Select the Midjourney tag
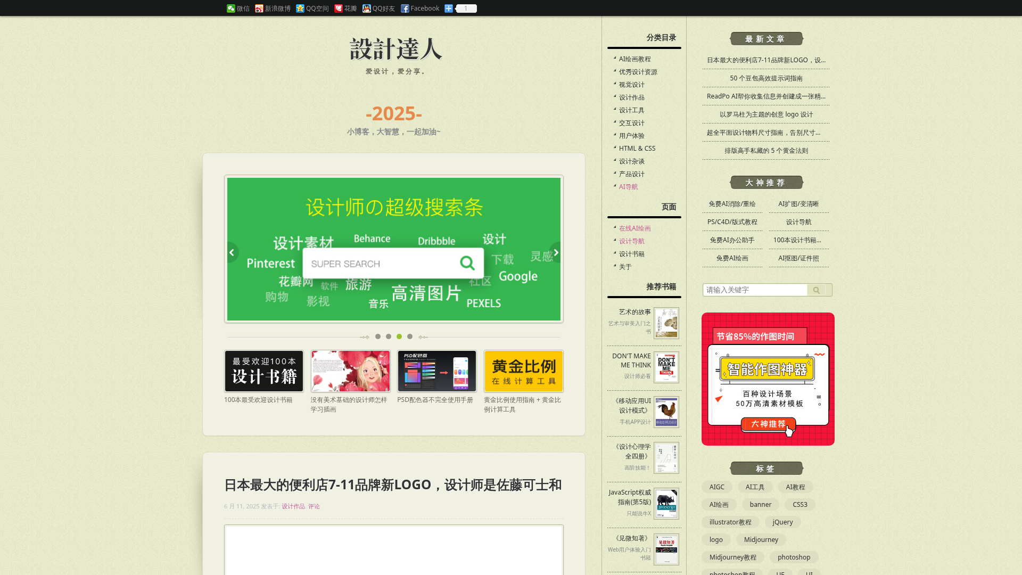This screenshot has height=575, width=1022. pyautogui.click(x=761, y=540)
